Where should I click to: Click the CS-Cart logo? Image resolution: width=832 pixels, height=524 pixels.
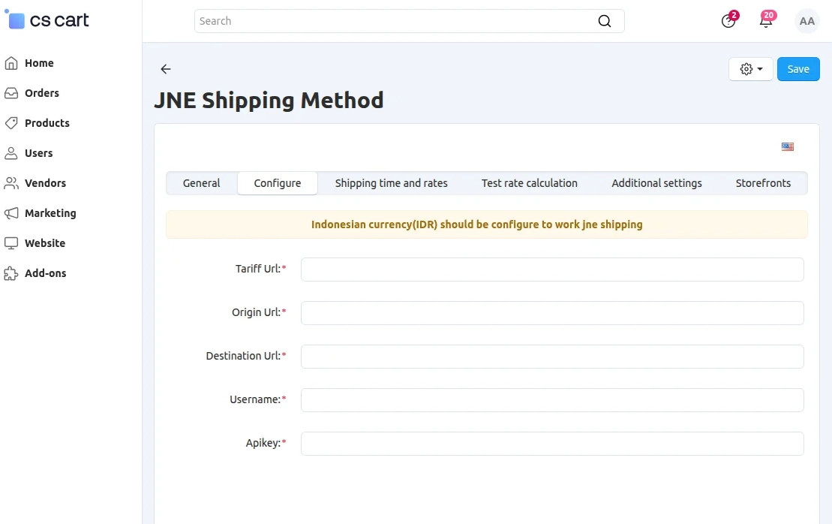click(47, 20)
